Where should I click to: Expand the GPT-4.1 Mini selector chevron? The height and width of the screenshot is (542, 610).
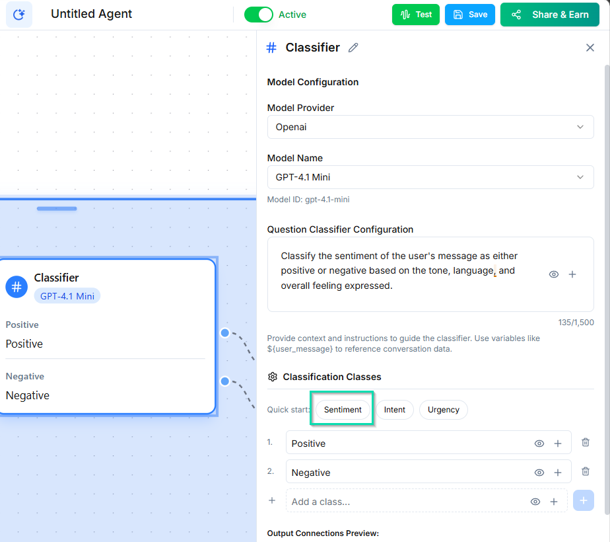point(580,177)
